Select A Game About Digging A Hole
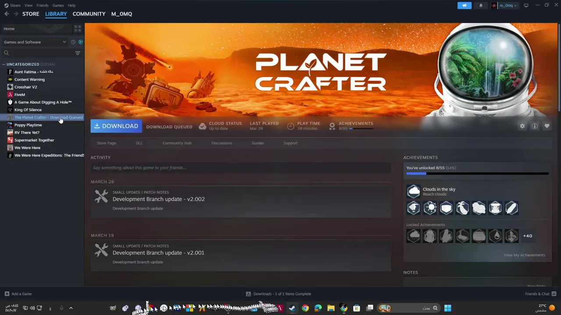561x315 pixels. 42,102
